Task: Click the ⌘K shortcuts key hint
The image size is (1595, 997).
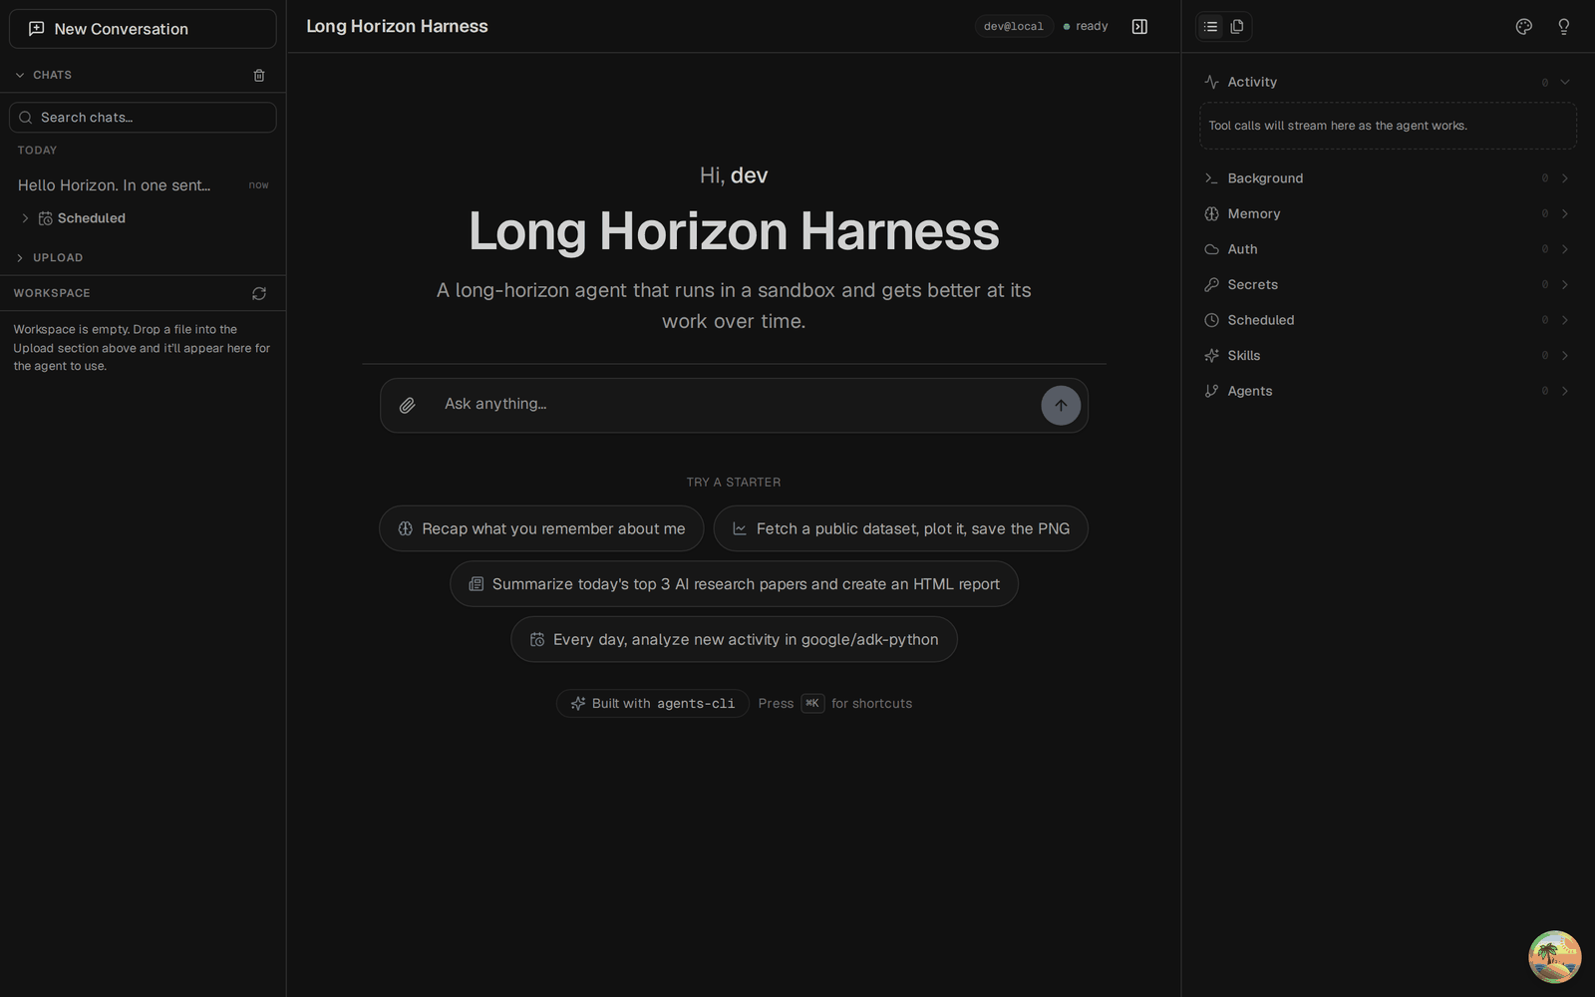Action: pyautogui.click(x=812, y=703)
